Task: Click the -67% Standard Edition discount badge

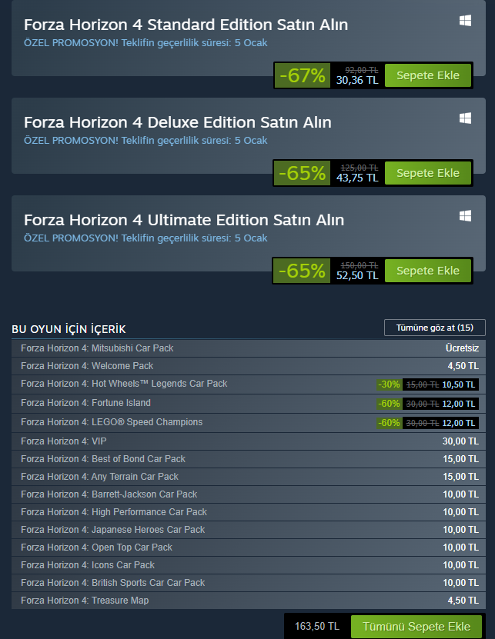Action: pos(303,75)
